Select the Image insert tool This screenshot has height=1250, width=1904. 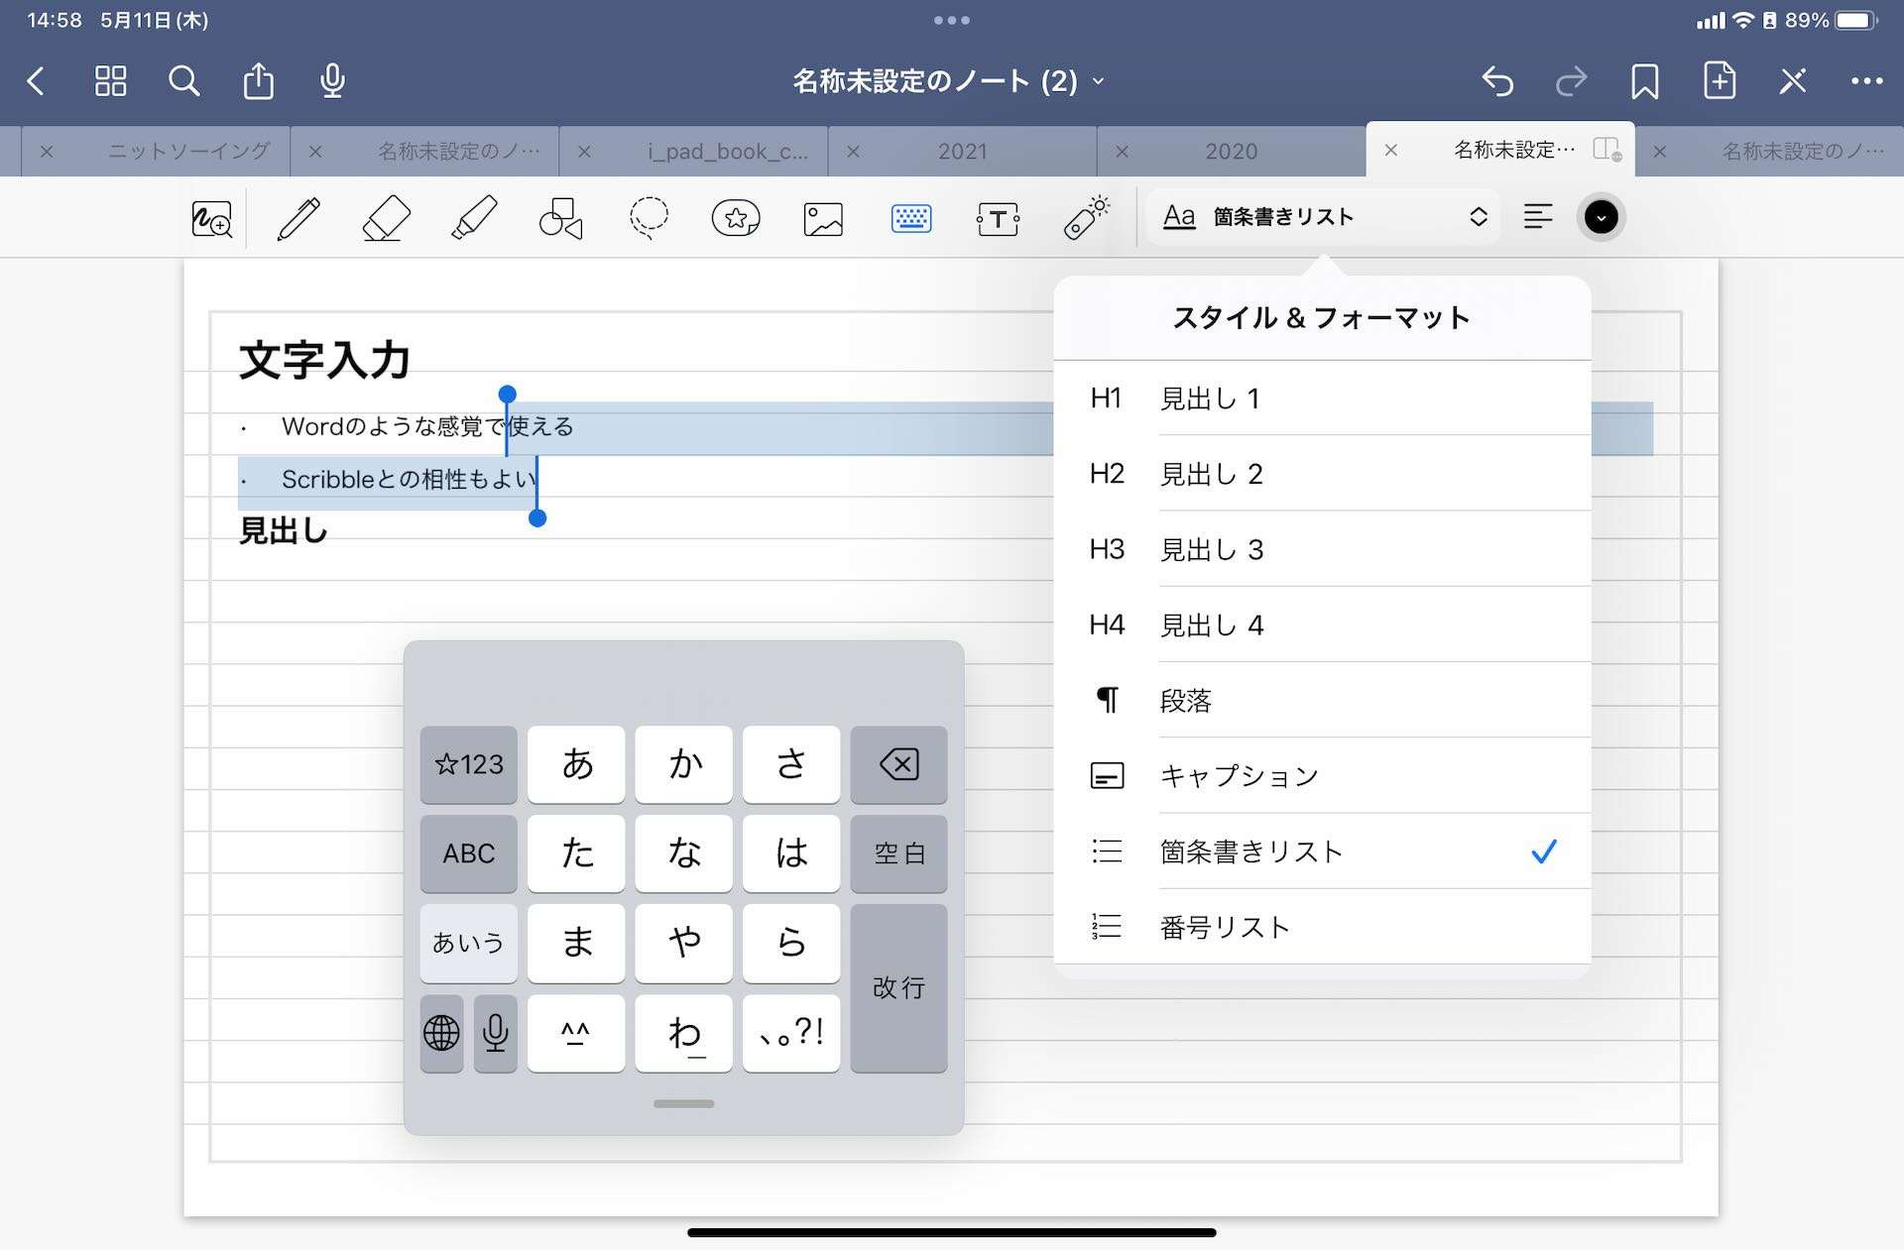pyautogui.click(x=823, y=218)
